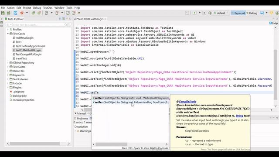The width and height of the screenshot is (279, 157).
Task: Click the Stop execution square icon
Action: pos(204,13)
